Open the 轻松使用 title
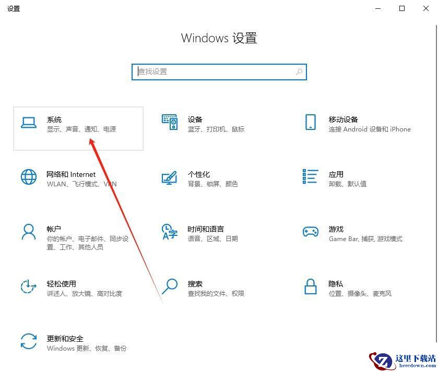 62,284
